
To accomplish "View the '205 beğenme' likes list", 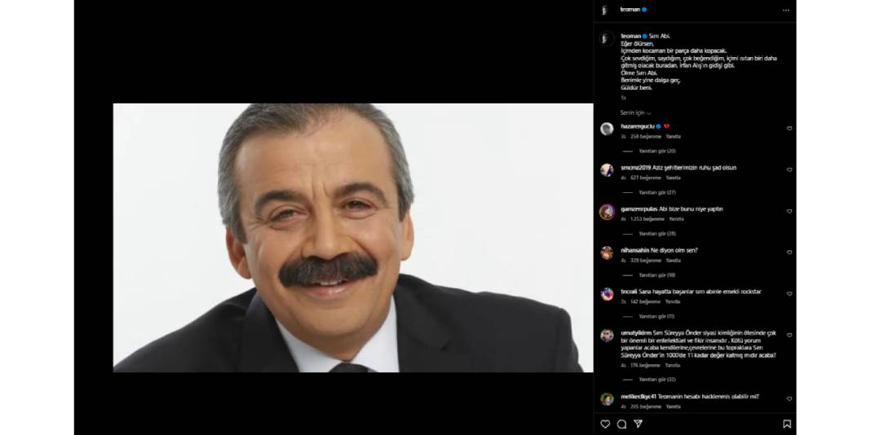I will pyautogui.click(x=645, y=406).
